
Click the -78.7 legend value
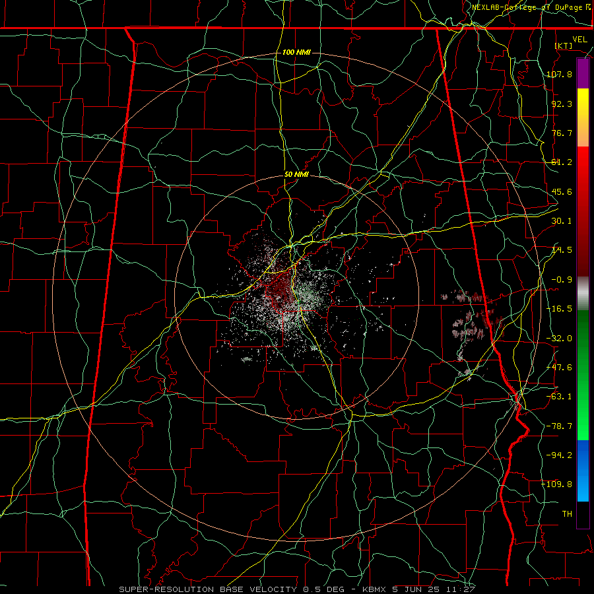(x=559, y=426)
